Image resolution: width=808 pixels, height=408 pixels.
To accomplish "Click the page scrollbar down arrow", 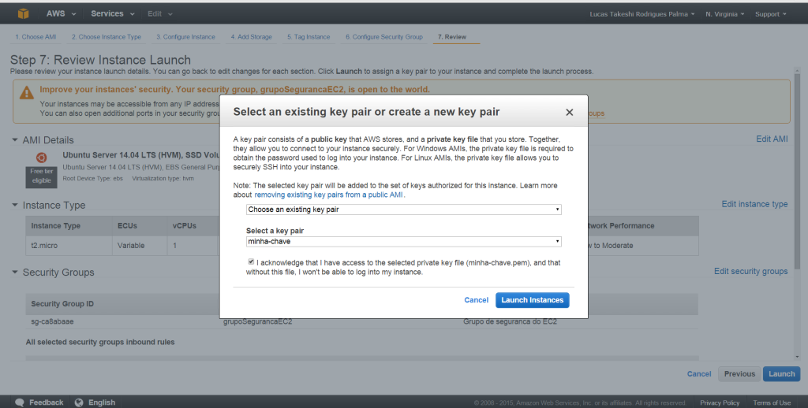I will 797,357.
